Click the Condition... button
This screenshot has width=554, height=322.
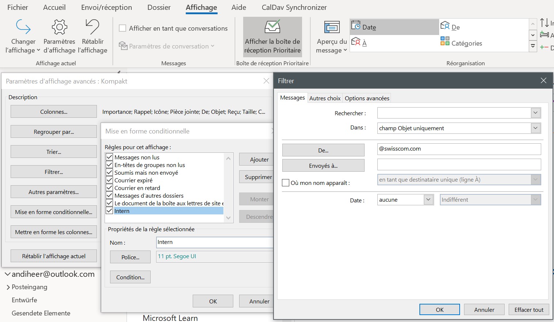[x=130, y=277]
